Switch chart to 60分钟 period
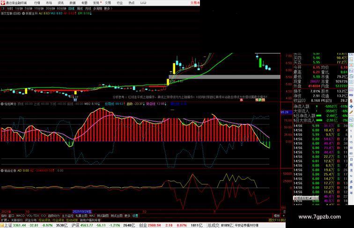Viewport: 354px width, 228px height. pyautogui.click(x=61, y=8)
